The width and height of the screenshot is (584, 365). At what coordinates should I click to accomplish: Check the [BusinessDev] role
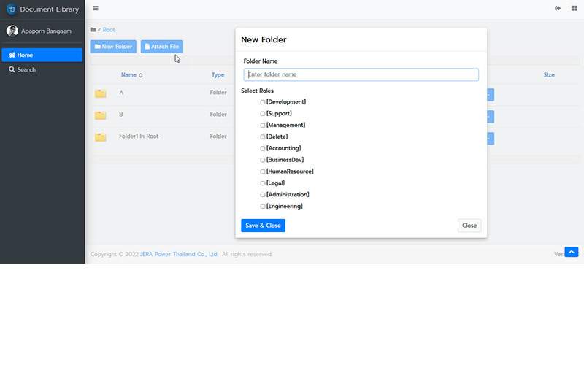pos(263,160)
